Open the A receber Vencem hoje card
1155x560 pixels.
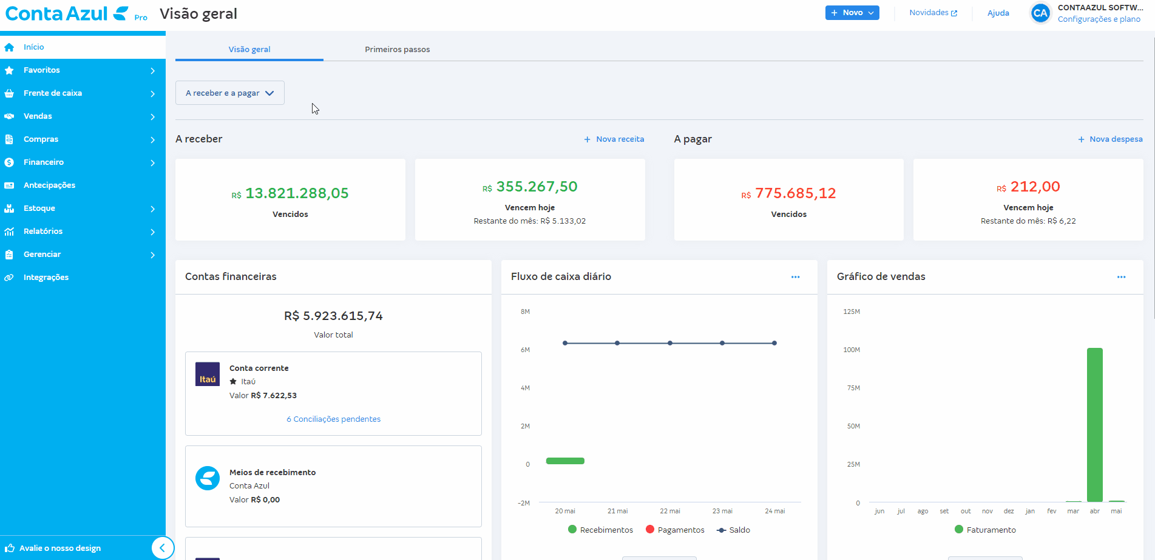click(530, 200)
